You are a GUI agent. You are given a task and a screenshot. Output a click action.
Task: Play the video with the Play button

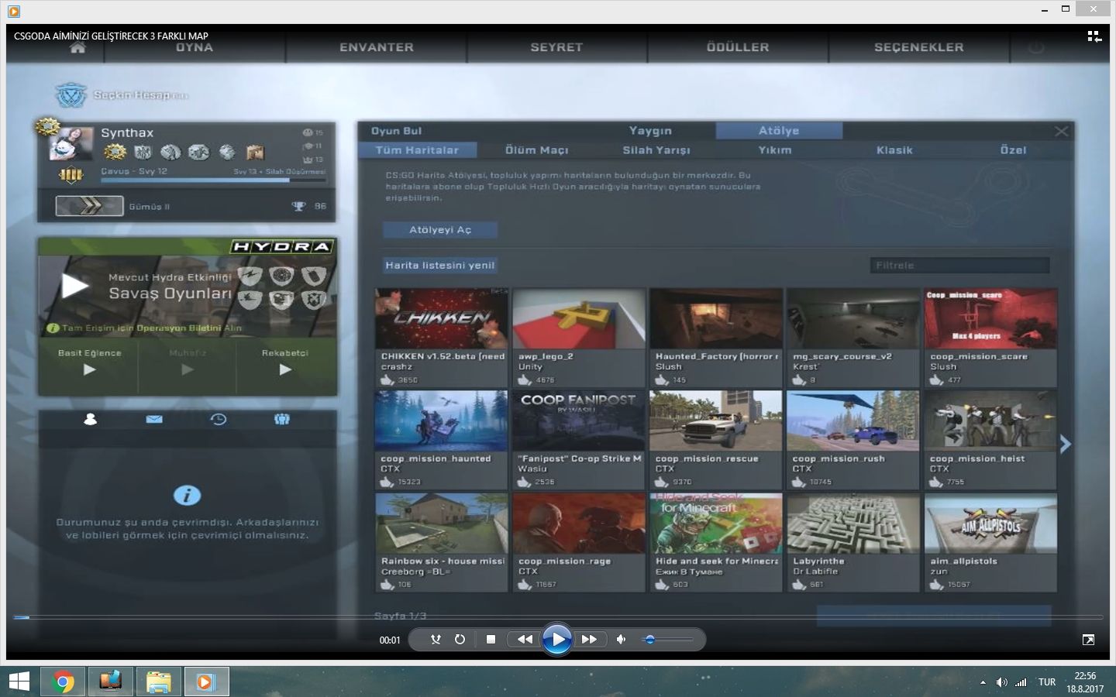[556, 639]
